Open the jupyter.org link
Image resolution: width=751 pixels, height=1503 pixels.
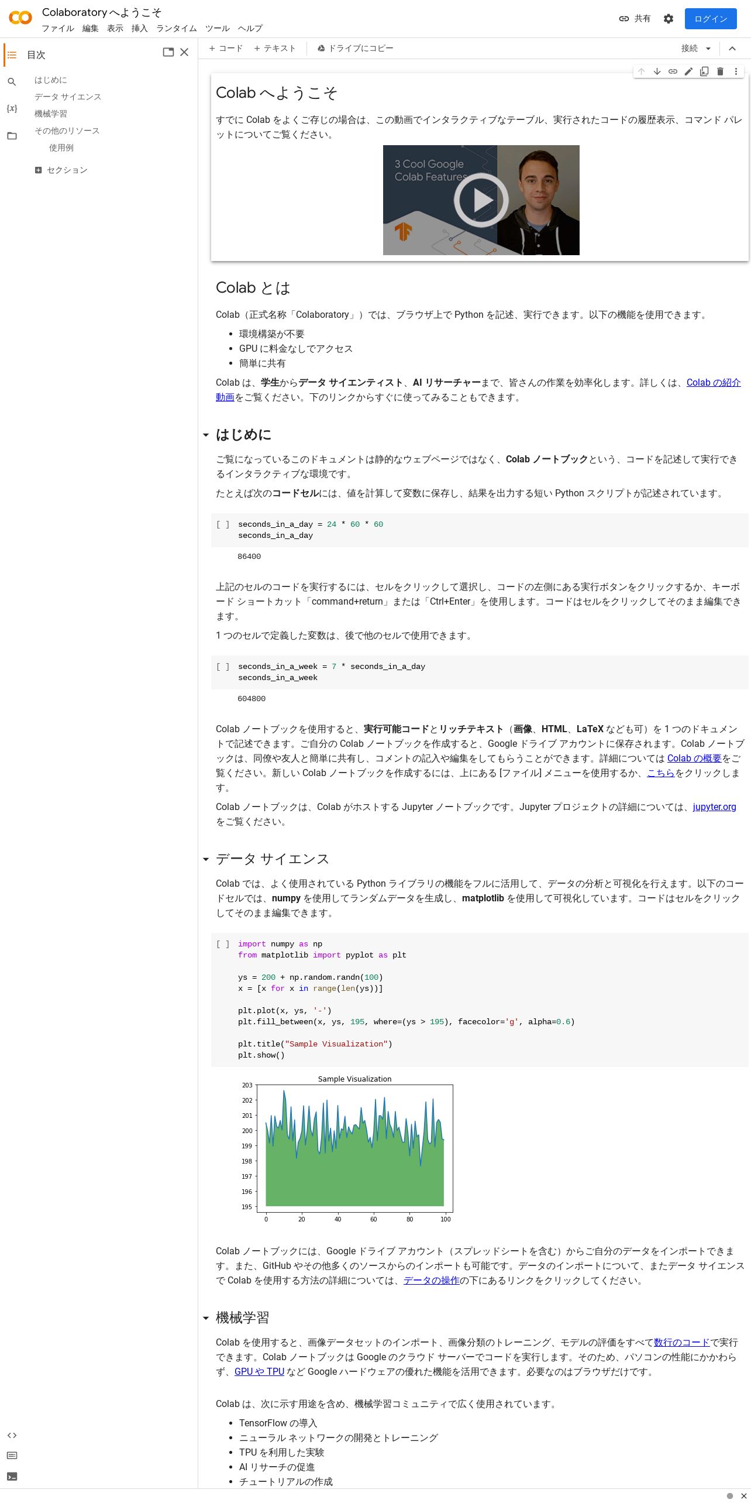(714, 807)
